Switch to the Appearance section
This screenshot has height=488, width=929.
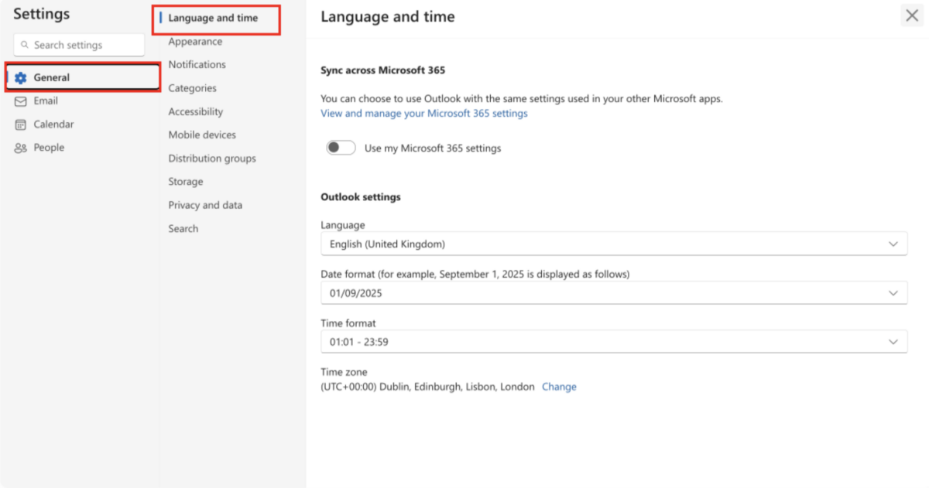(x=194, y=41)
